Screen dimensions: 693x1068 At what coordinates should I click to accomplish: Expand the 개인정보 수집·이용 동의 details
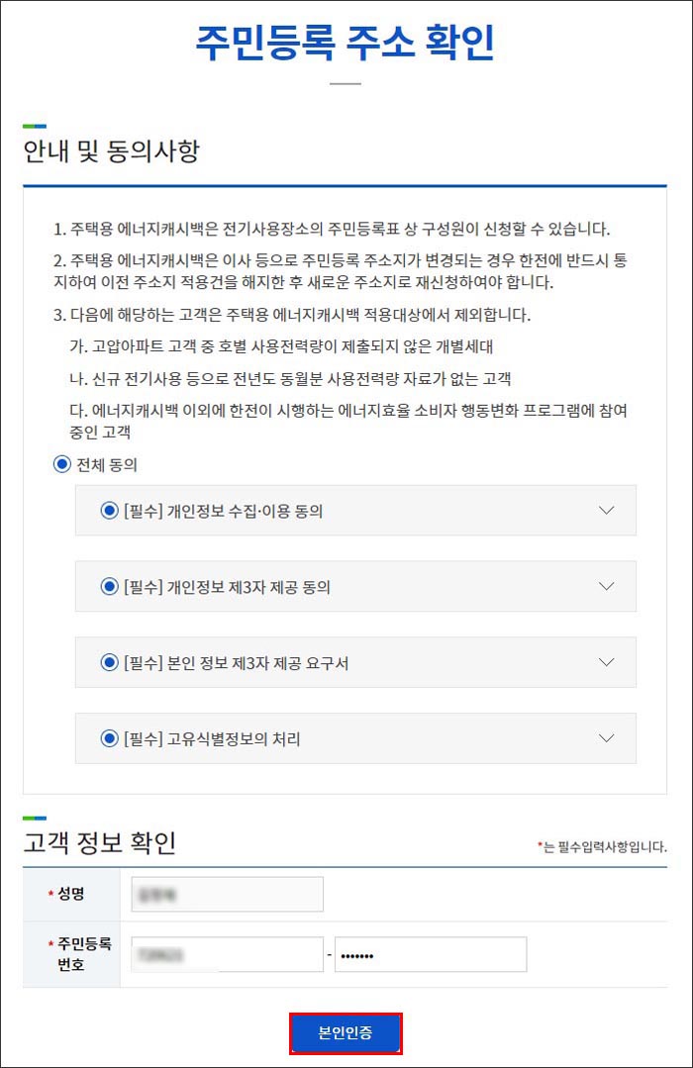(x=608, y=510)
